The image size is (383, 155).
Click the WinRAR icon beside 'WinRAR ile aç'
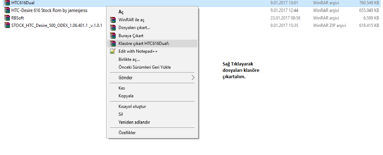[113, 20]
